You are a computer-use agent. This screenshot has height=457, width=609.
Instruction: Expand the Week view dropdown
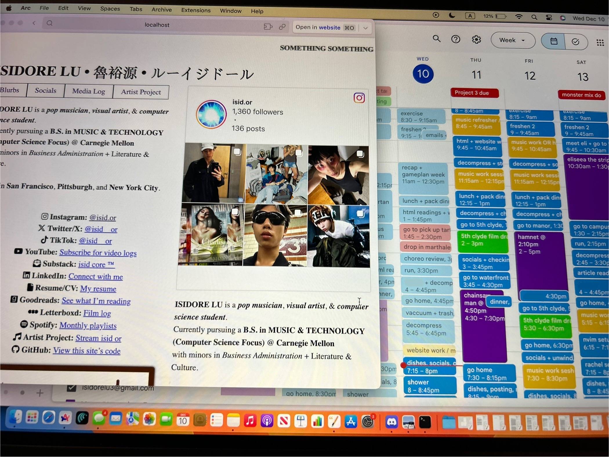(513, 40)
